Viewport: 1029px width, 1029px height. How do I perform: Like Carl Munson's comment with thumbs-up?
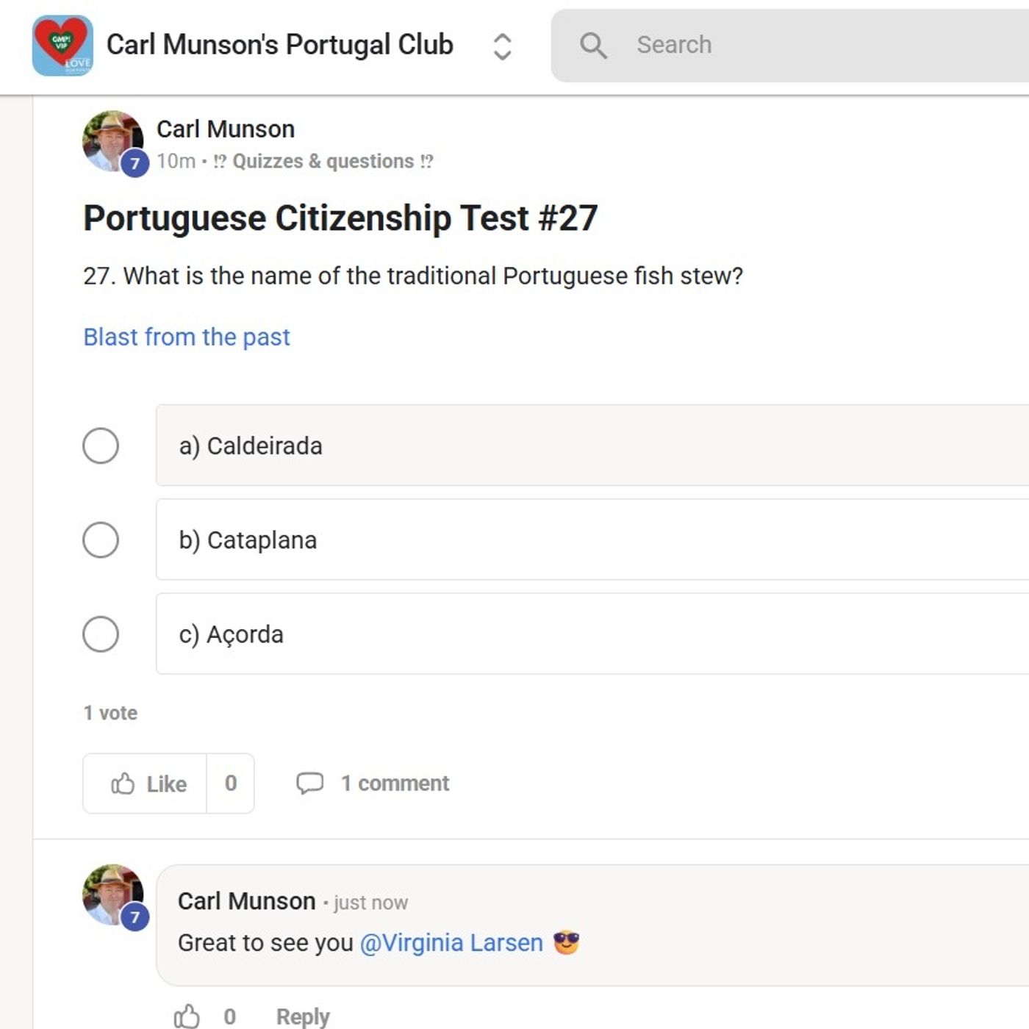[187, 1017]
